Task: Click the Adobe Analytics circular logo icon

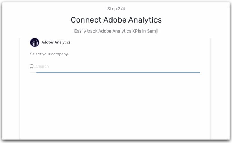Action: click(35, 43)
